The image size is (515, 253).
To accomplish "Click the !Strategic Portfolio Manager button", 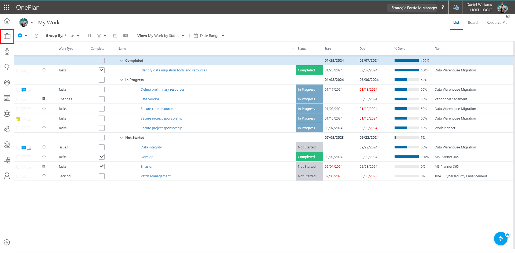I will click(x=412, y=8).
